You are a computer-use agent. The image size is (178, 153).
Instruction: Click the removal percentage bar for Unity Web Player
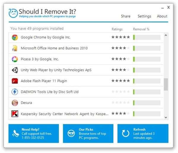click(147, 70)
